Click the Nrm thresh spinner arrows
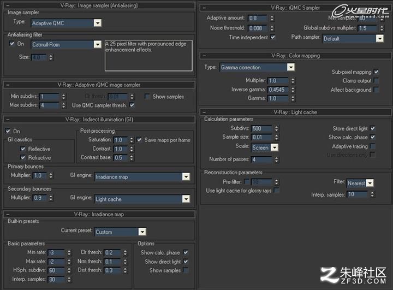 (x=125, y=262)
